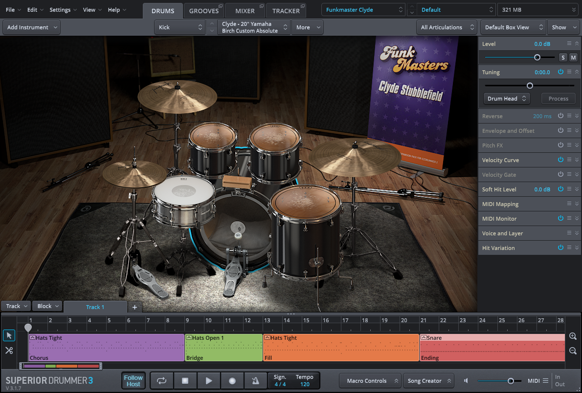Enable Pitch FX power button
Screen dimensions: 582x393
pyautogui.click(x=560, y=145)
